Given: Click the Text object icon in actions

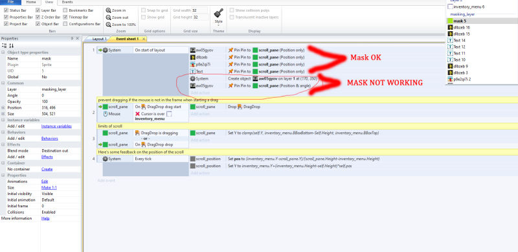Looking at the screenshot, I should (193, 71).
